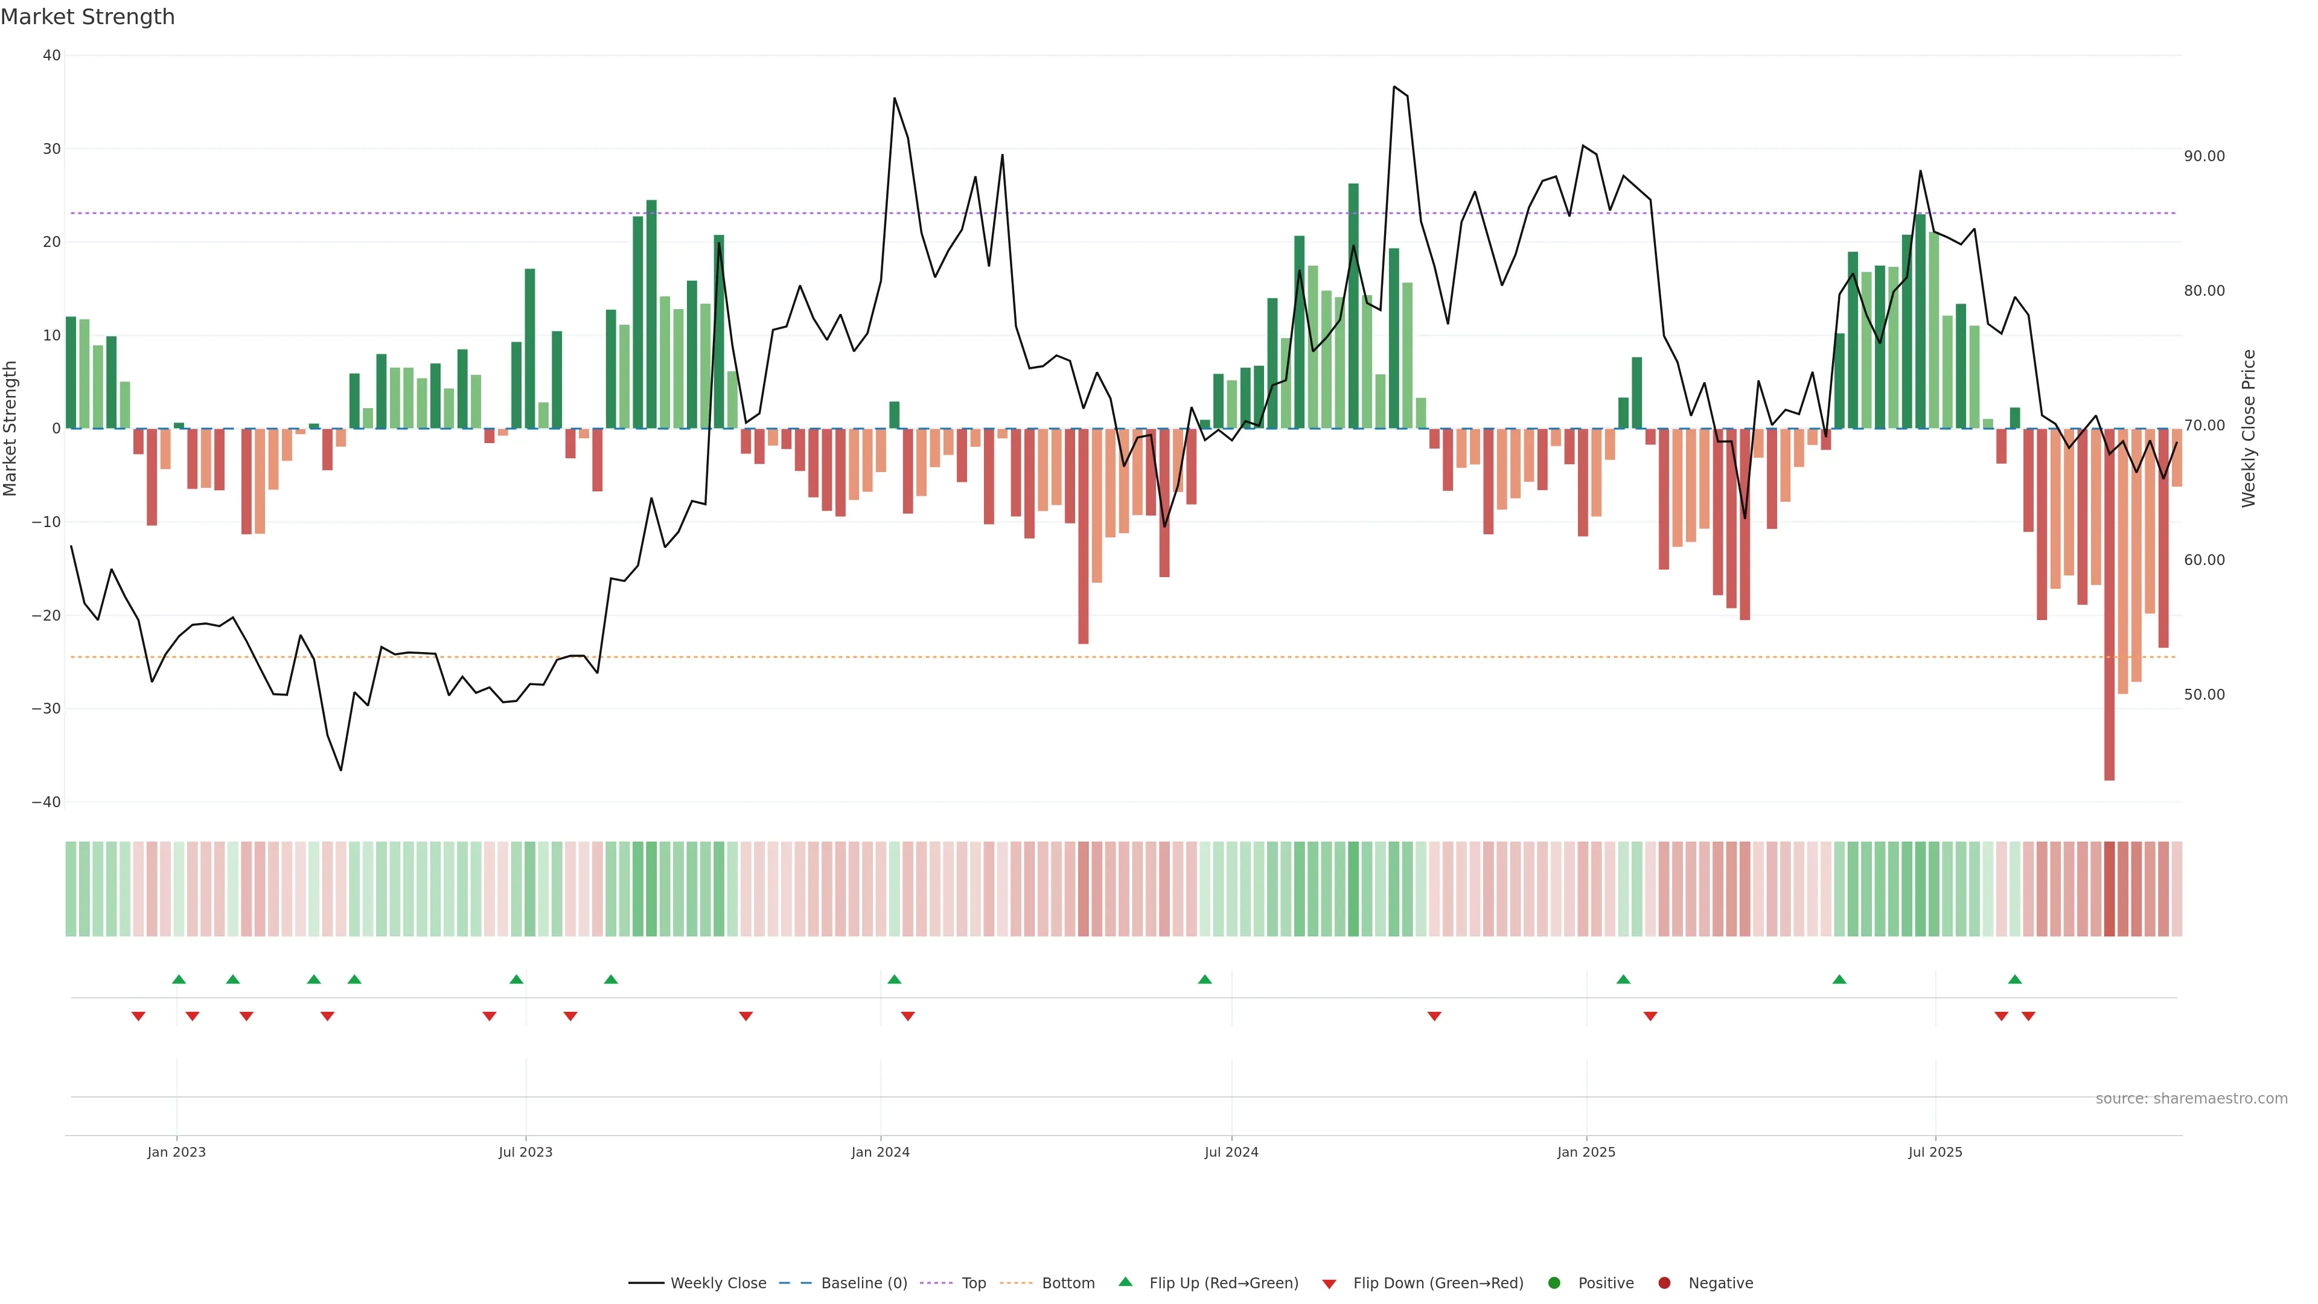
Task: Click the leftmost green flip-up triangle marker
Action: coord(178,979)
